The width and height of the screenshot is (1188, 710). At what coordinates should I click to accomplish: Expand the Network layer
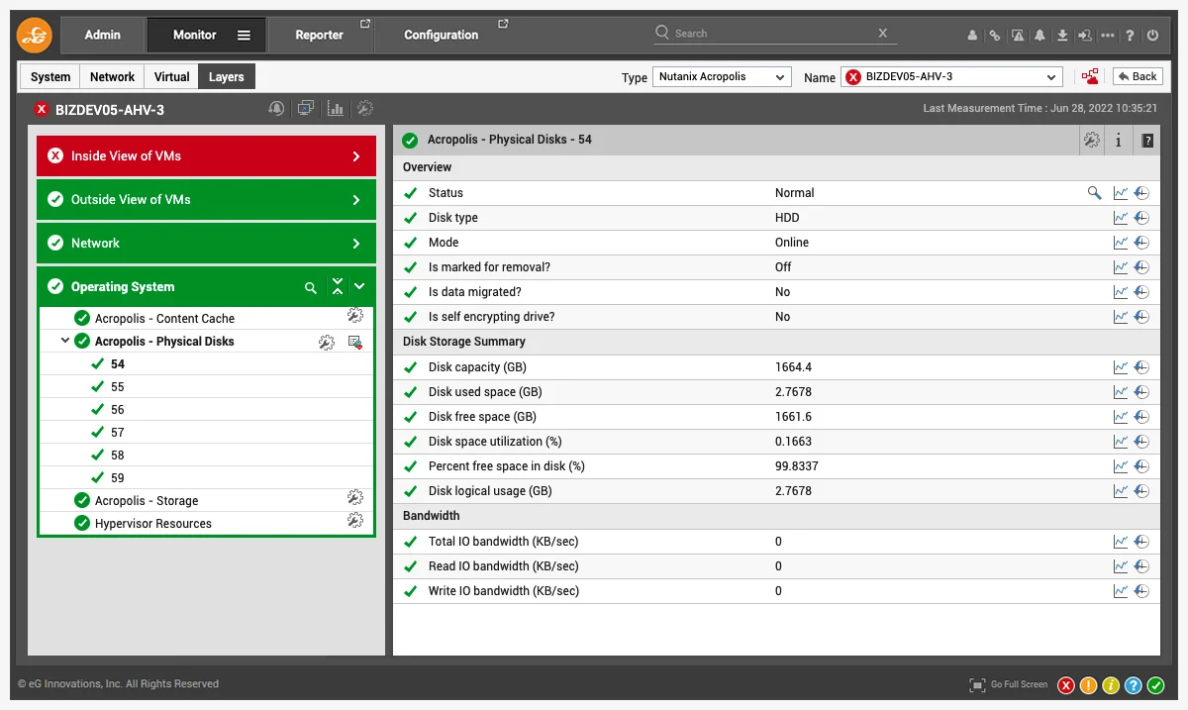[x=206, y=243]
